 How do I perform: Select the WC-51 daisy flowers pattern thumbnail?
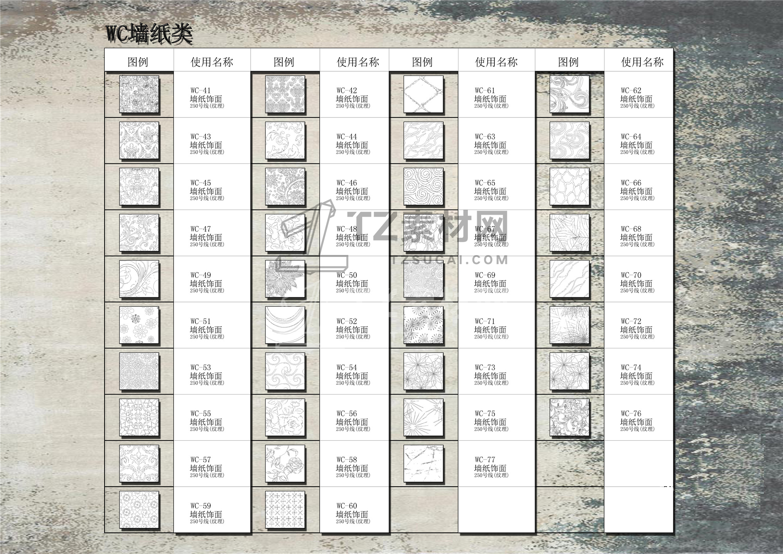[x=139, y=325]
